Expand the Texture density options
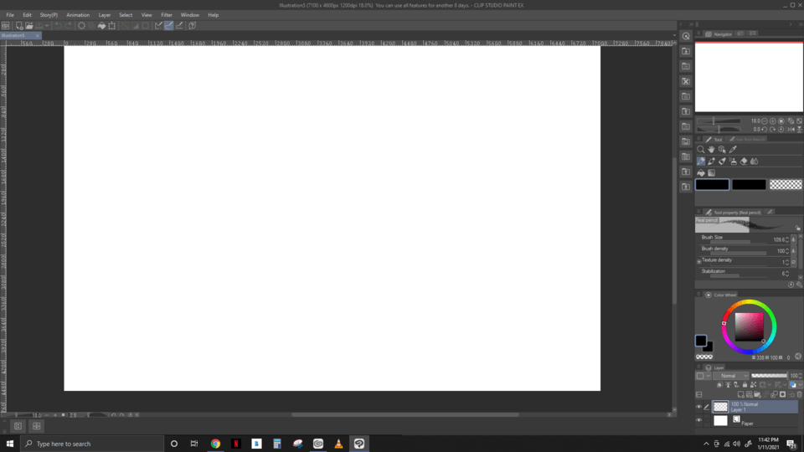This screenshot has width=804, height=452. [x=699, y=261]
